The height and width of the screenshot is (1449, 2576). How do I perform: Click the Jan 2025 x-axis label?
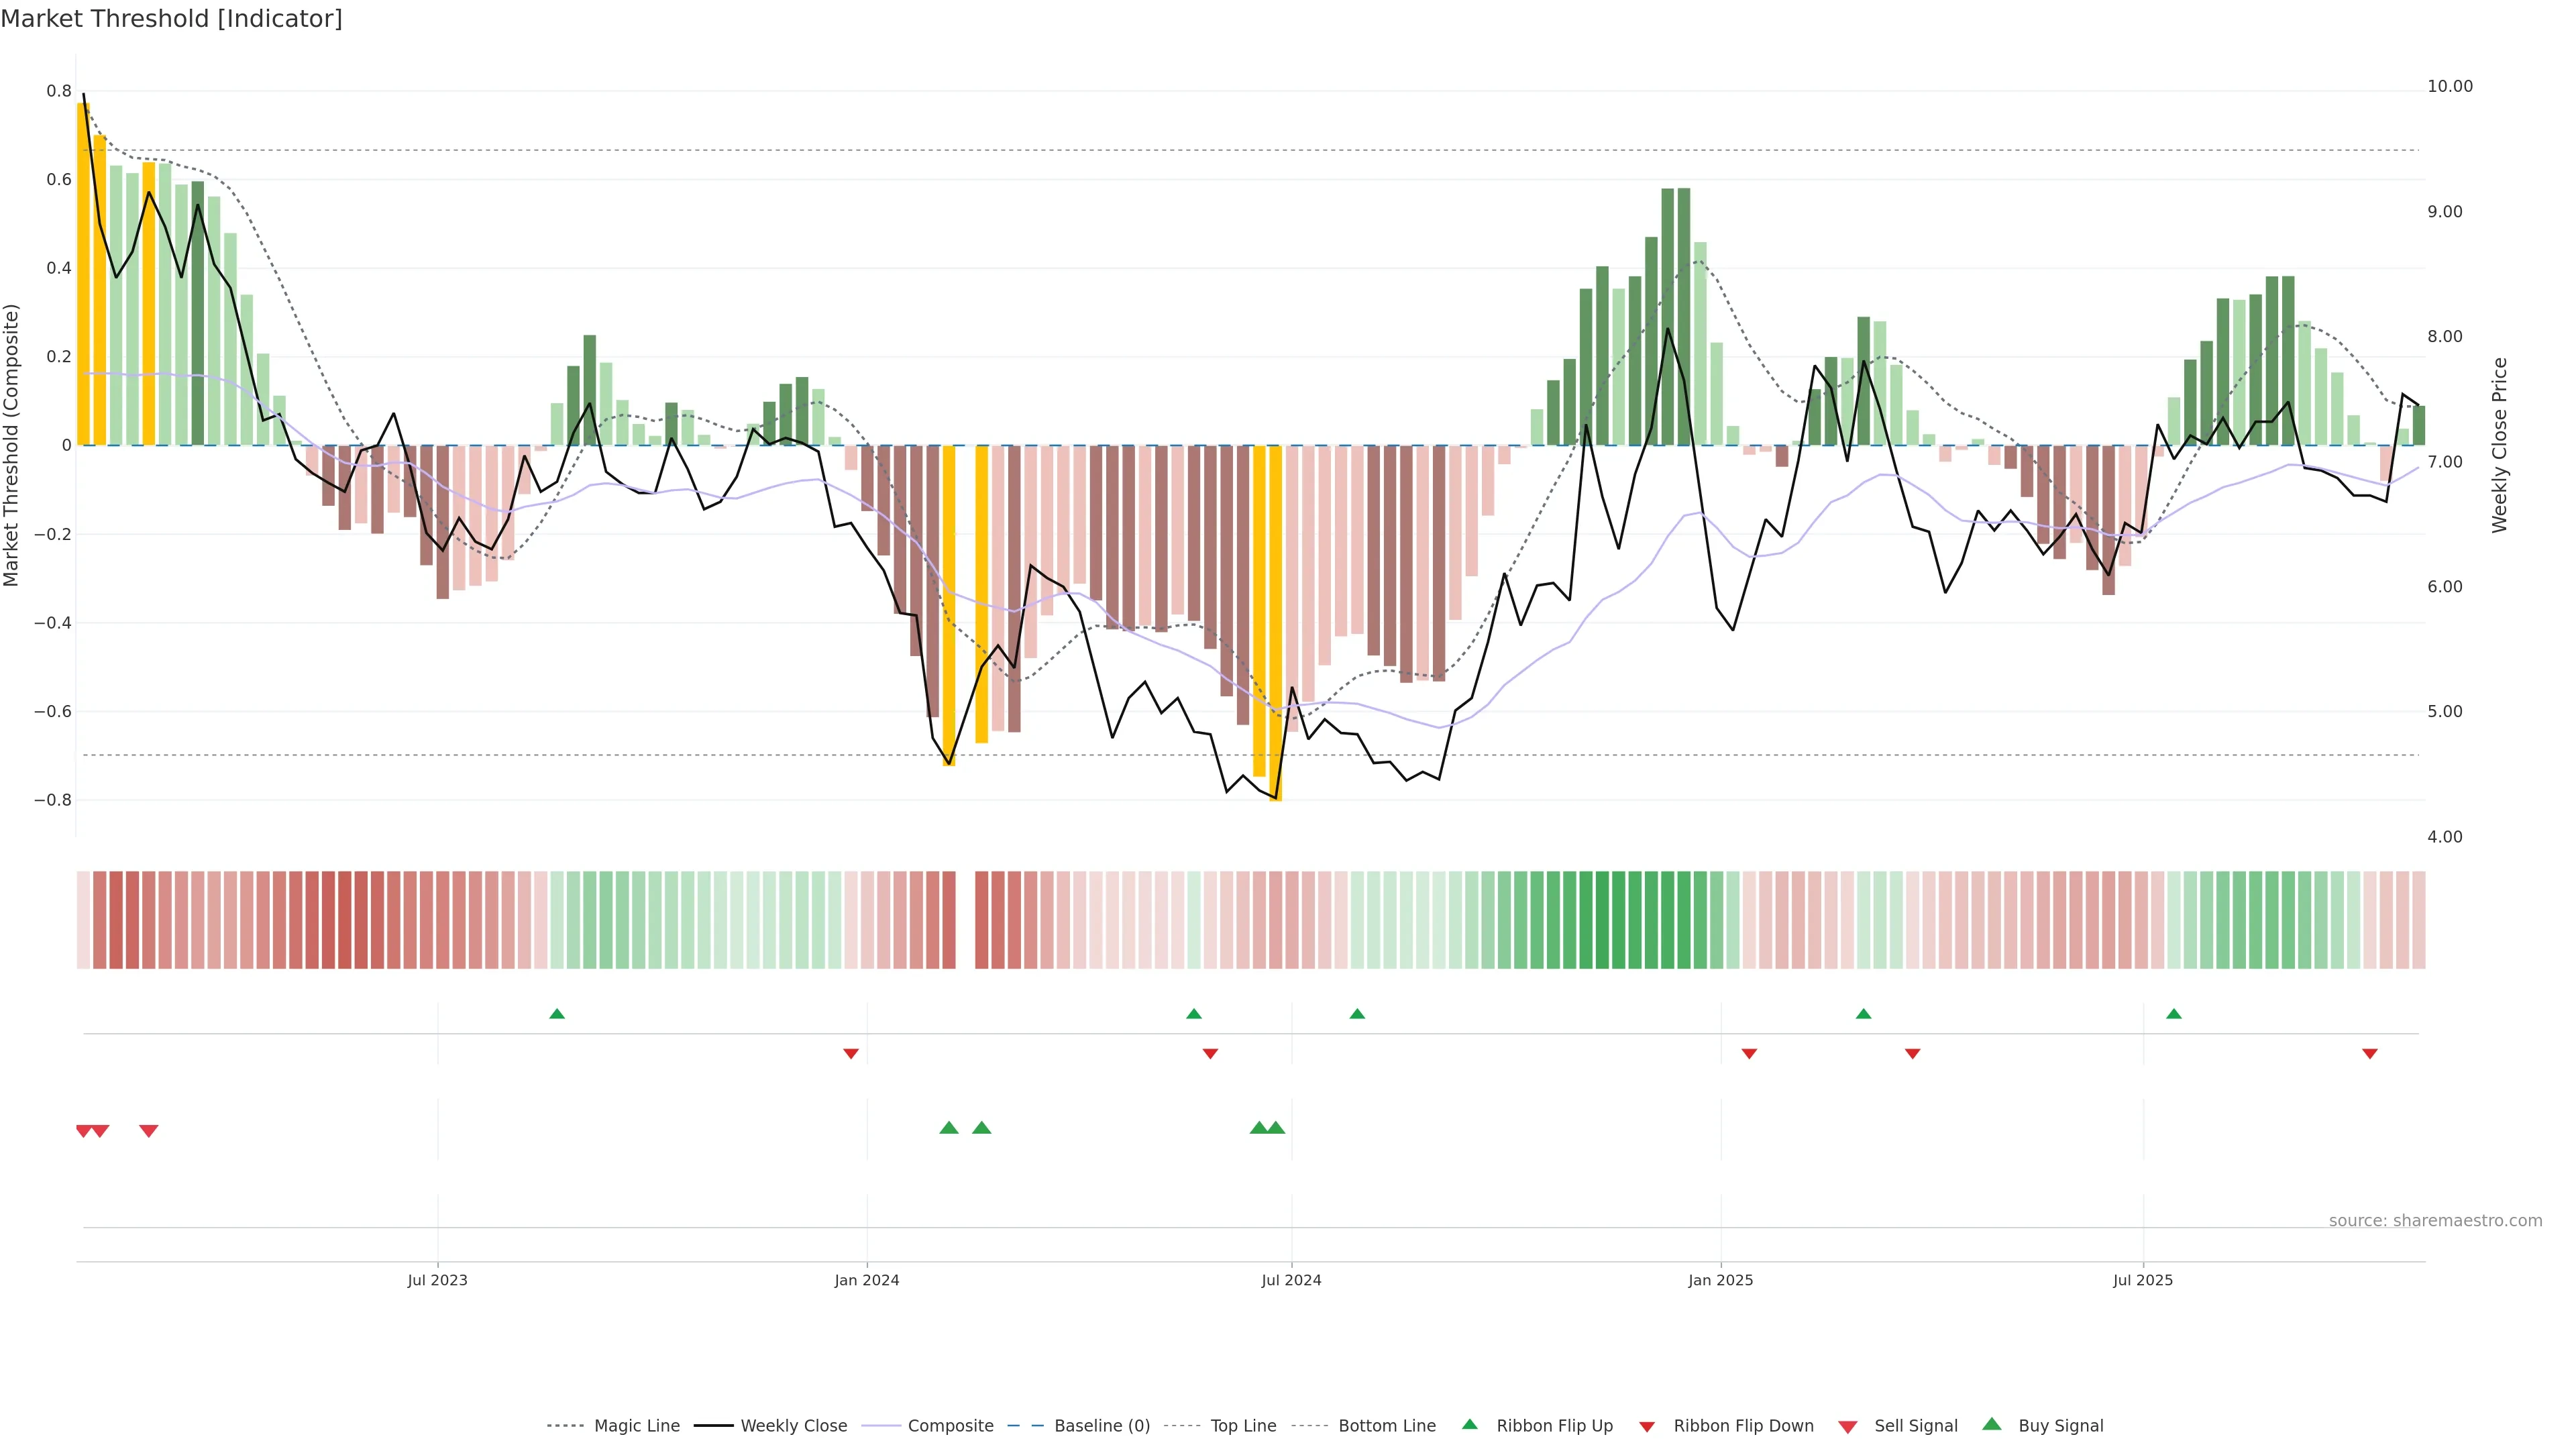pyautogui.click(x=1720, y=1280)
